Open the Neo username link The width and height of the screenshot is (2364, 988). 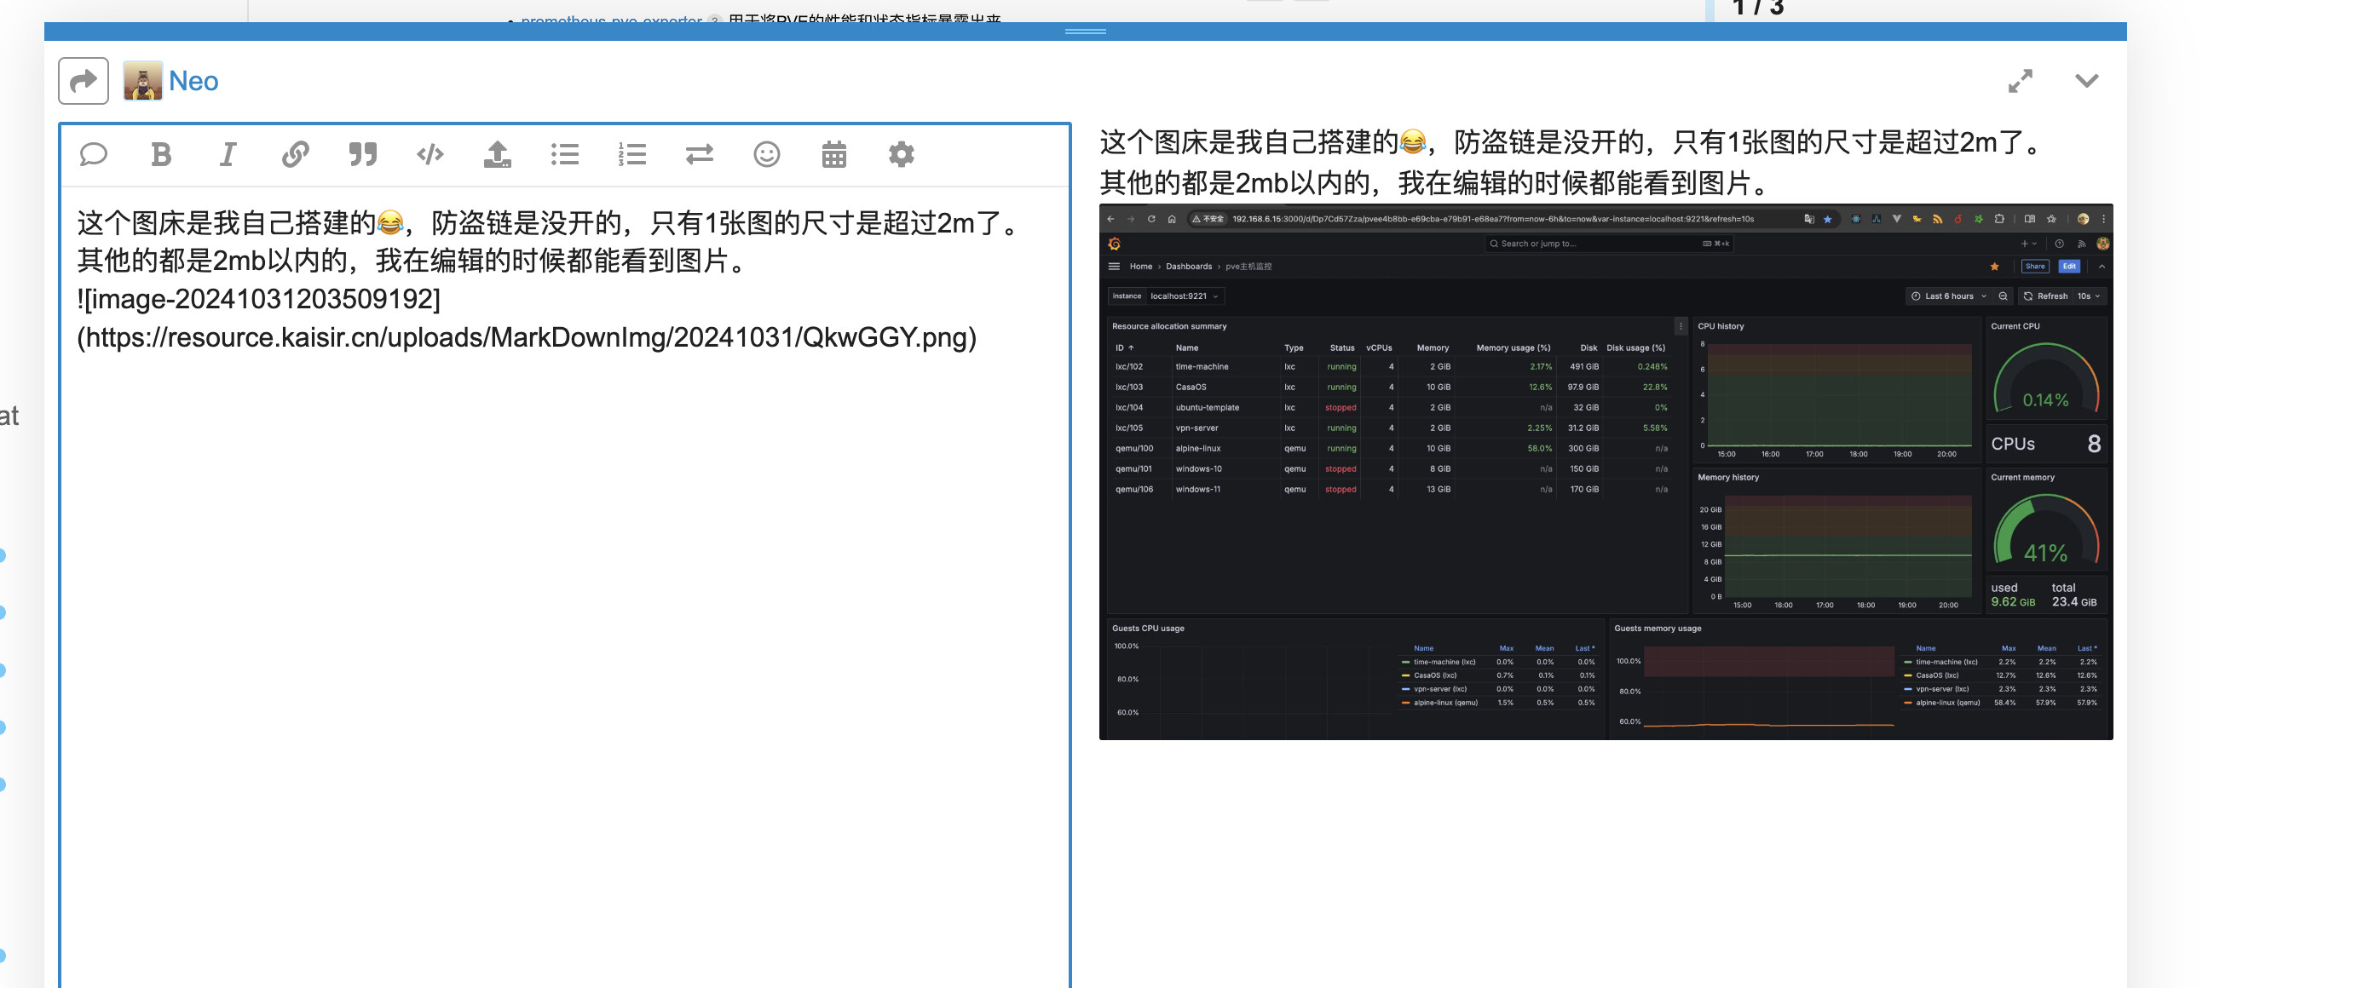click(193, 81)
